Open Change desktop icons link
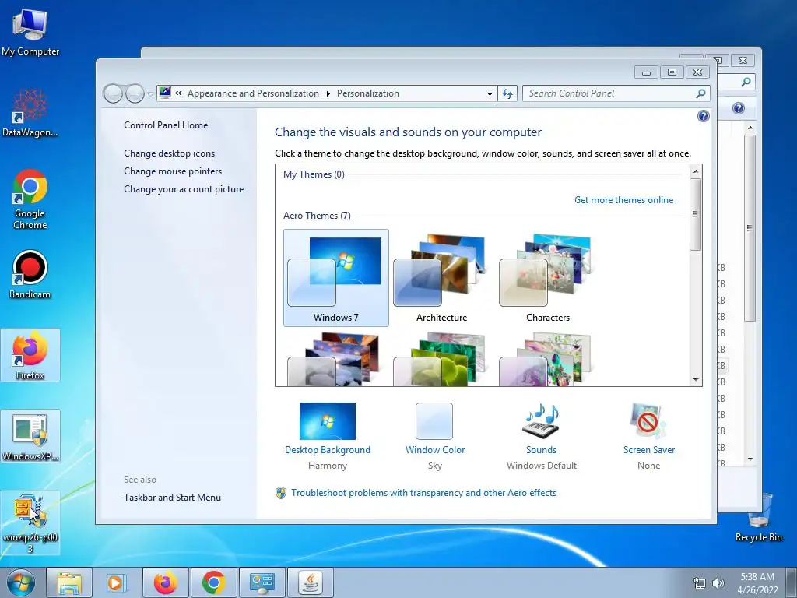Image resolution: width=797 pixels, height=598 pixels. [169, 153]
